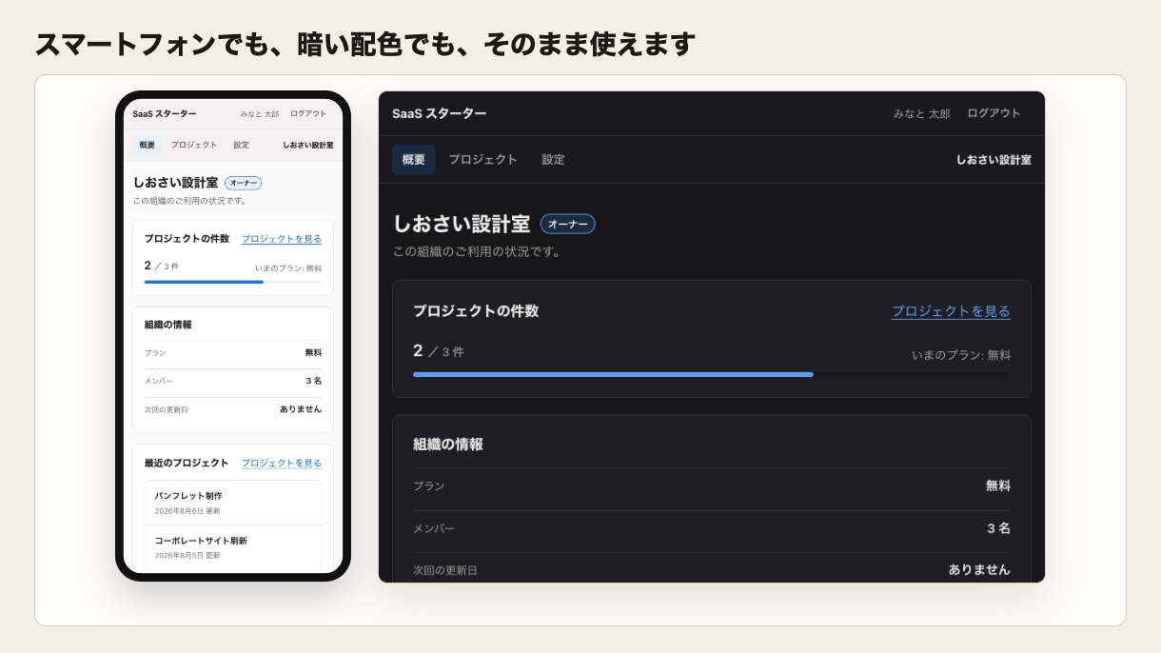Click 次回の更新日 label in dark view
Image resolution: width=1161 pixels, height=653 pixels.
tap(445, 570)
